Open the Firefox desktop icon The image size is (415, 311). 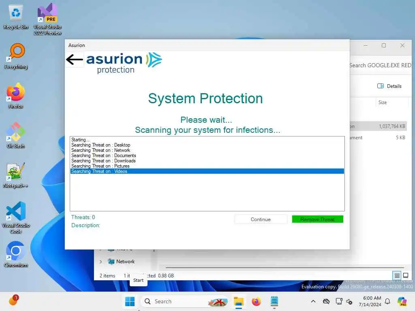16,96
